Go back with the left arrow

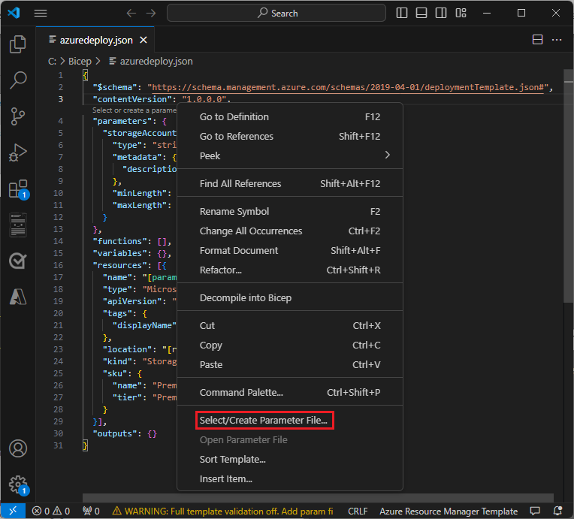[131, 14]
